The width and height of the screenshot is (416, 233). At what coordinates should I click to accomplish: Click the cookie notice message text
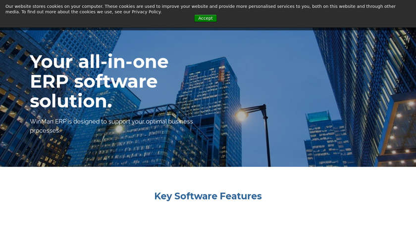(x=200, y=9)
